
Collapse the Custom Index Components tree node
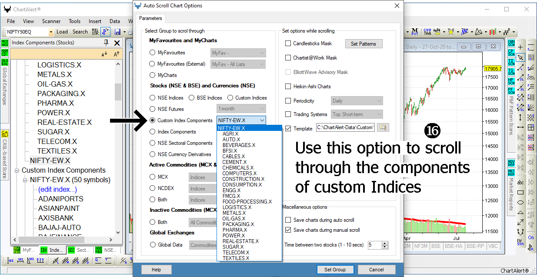tap(17, 170)
